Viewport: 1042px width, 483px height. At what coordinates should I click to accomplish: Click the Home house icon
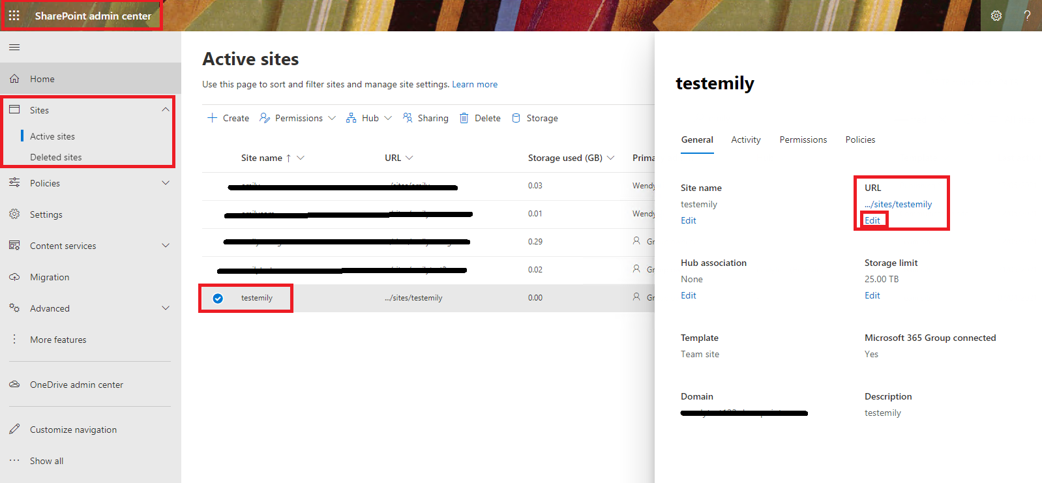(x=14, y=79)
